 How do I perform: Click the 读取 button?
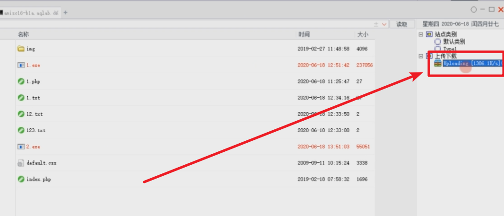[x=401, y=24]
